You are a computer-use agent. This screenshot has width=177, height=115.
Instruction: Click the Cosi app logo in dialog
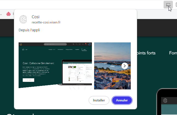(x=23, y=19)
